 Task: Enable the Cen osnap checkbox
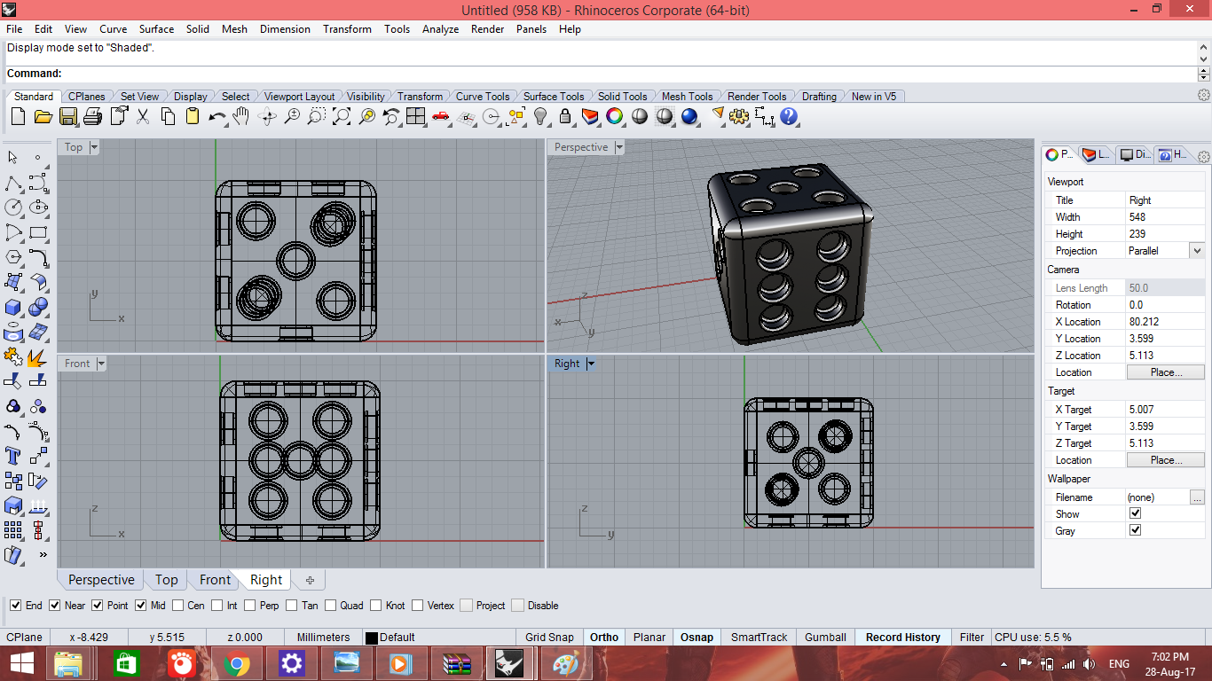tap(178, 606)
